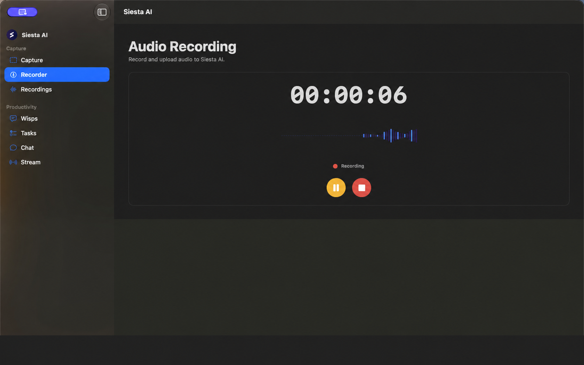
Task: Click the Capture section header label
Action: click(16, 49)
